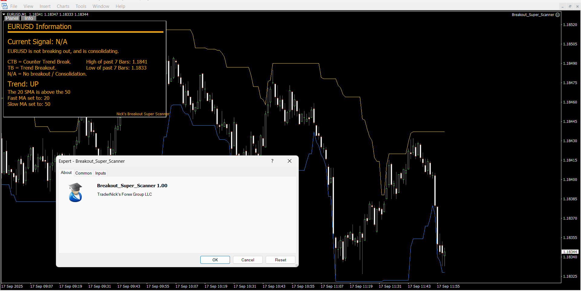Click the "EURUSD Information" heading
This screenshot has height=291, width=581.
point(40,27)
